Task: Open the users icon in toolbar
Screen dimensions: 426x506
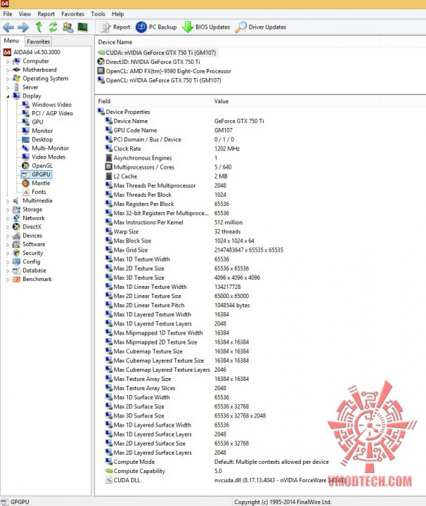Action: [x=67, y=27]
